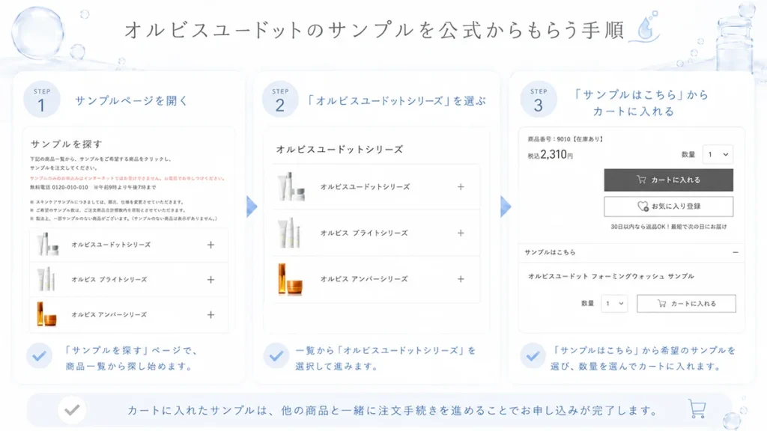This screenshot has height=431, width=767.
Task: Click the dark カートに入れる button
Action: [668, 180]
